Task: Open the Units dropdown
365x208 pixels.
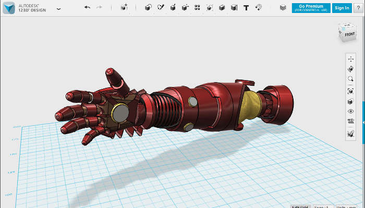Action: click(347, 206)
